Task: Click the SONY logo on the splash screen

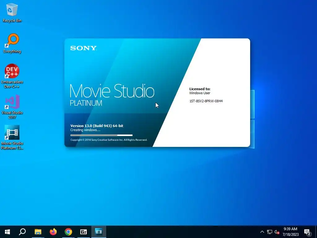Action: click(x=84, y=48)
